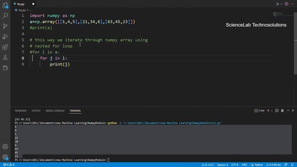This screenshot has height=167, width=297.
Task: Click the 'for j in i:' line
Action: pos(53,58)
